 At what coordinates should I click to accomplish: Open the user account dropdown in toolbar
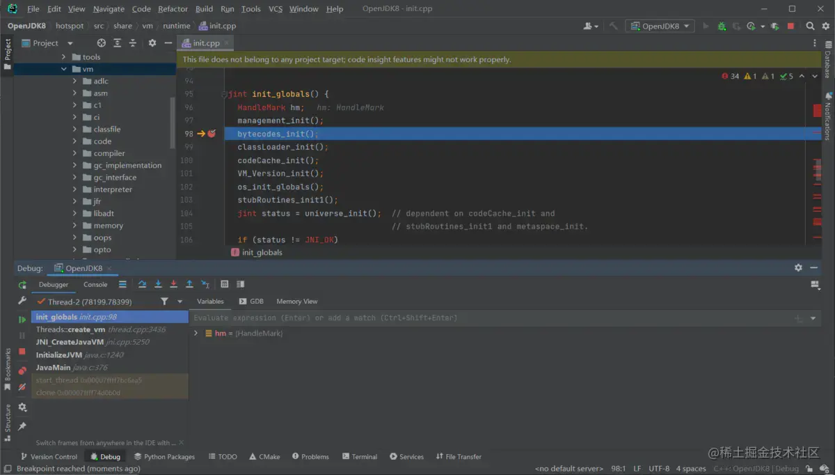click(591, 26)
